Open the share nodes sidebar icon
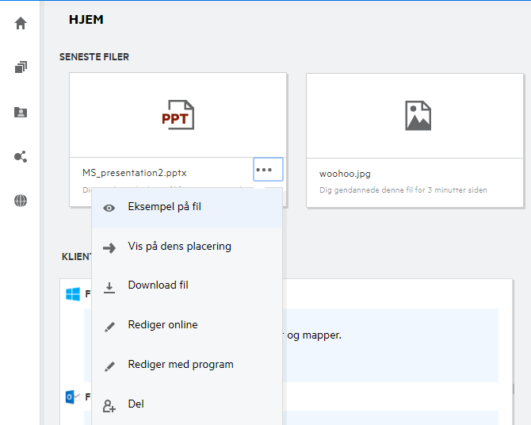 coord(21,156)
